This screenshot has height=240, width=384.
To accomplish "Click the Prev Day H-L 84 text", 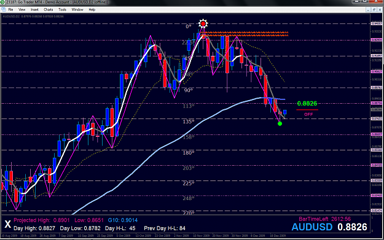I will (x=165, y=228).
